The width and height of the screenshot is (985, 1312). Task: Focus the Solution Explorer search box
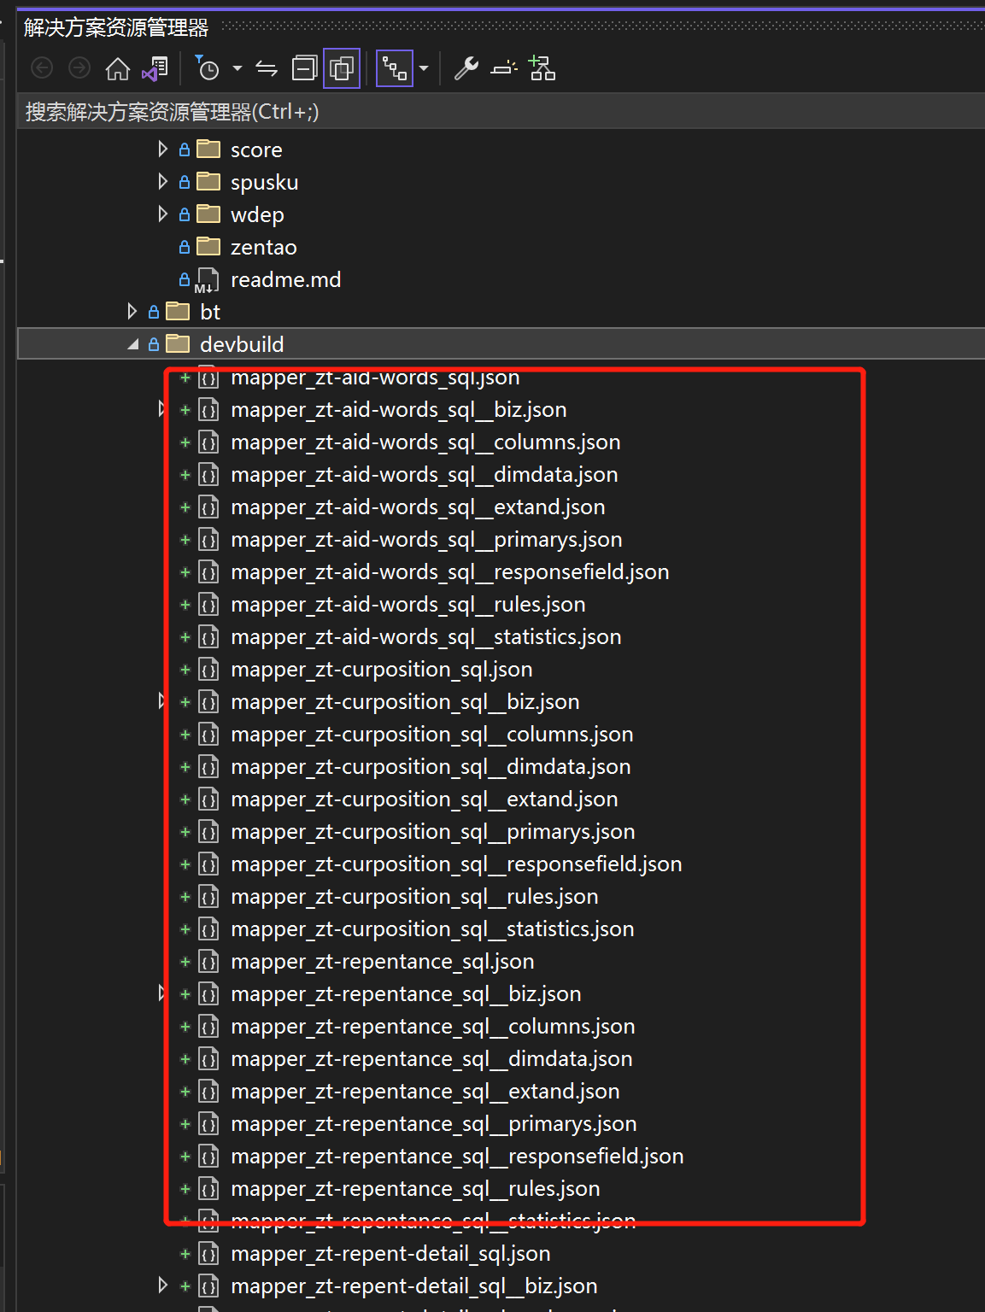click(x=501, y=112)
